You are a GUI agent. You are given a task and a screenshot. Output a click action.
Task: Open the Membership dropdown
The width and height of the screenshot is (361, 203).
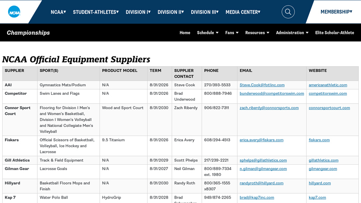[336, 12]
